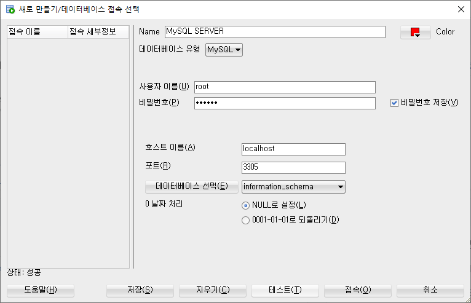Image resolution: width=471 pixels, height=303 pixels.
Task: Click the 데이터베이스 선택(E) button
Action: (192, 186)
